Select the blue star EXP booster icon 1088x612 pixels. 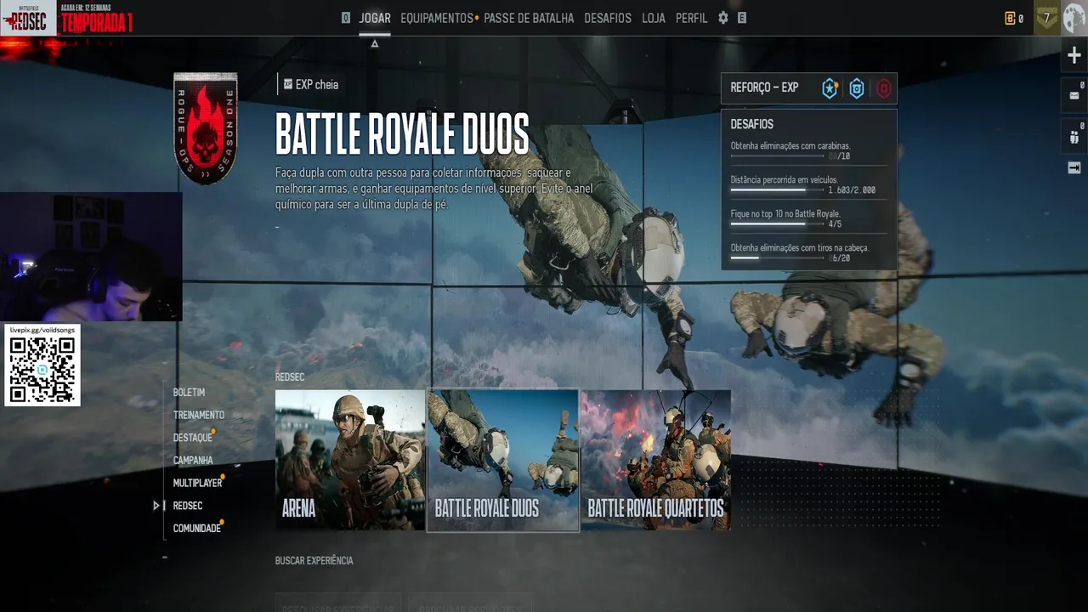pyautogui.click(x=830, y=88)
